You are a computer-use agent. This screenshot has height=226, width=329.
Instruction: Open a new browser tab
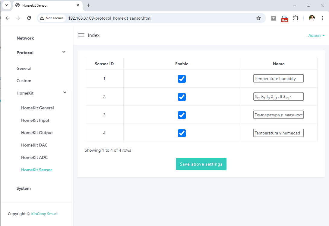click(89, 5)
